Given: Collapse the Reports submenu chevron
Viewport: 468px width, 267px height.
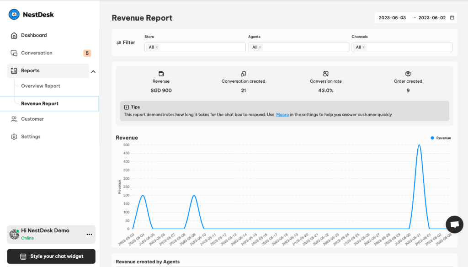Looking at the screenshot, I should (x=93, y=72).
